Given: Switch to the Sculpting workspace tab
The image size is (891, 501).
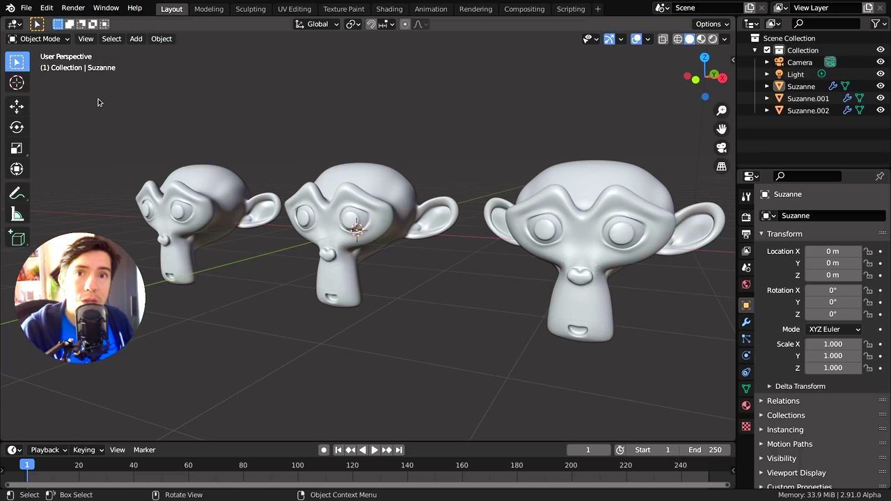Looking at the screenshot, I should 250,9.
